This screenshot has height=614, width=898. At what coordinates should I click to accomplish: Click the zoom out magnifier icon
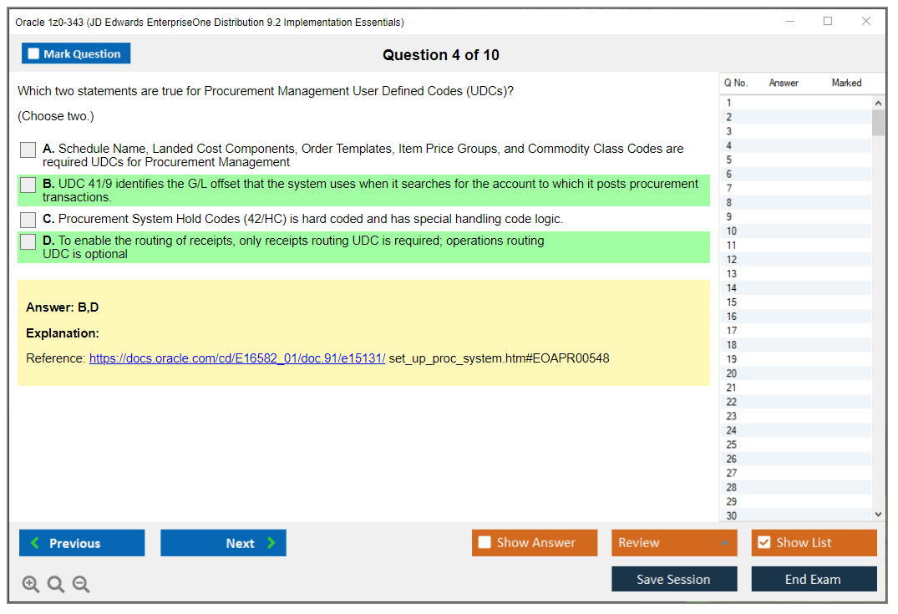point(81,585)
